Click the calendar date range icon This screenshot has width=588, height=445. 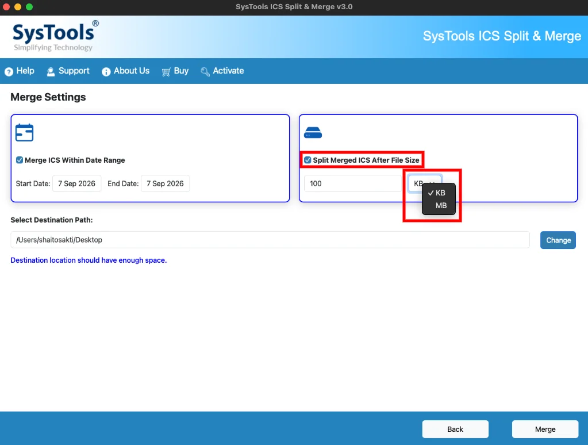coord(24,132)
